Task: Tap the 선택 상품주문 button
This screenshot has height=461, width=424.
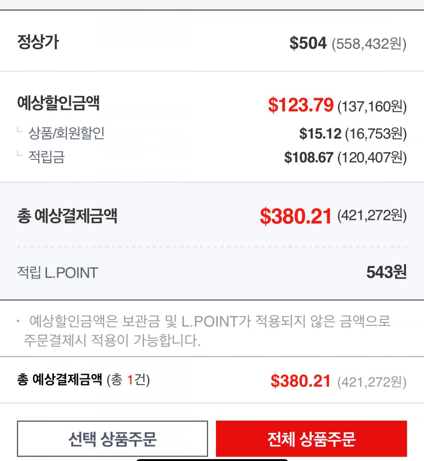Action: point(112,439)
